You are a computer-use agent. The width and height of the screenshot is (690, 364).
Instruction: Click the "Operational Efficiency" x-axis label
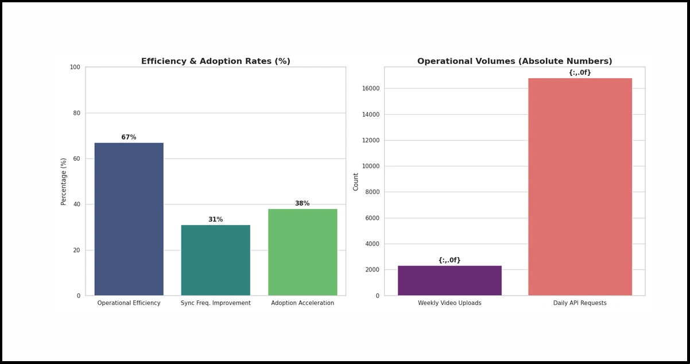129,303
